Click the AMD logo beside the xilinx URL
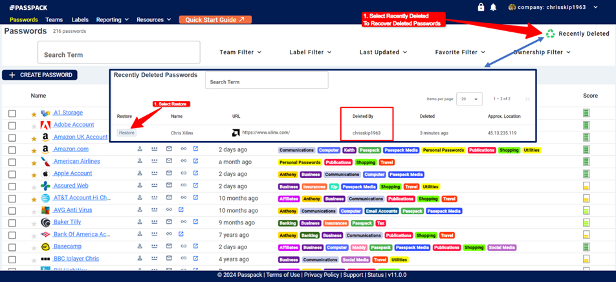 236,133
